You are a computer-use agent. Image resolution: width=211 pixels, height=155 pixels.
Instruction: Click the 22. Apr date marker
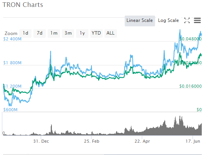click(142, 141)
